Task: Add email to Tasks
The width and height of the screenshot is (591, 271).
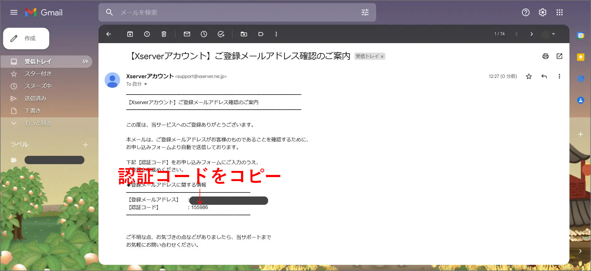Action: tap(221, 34)
